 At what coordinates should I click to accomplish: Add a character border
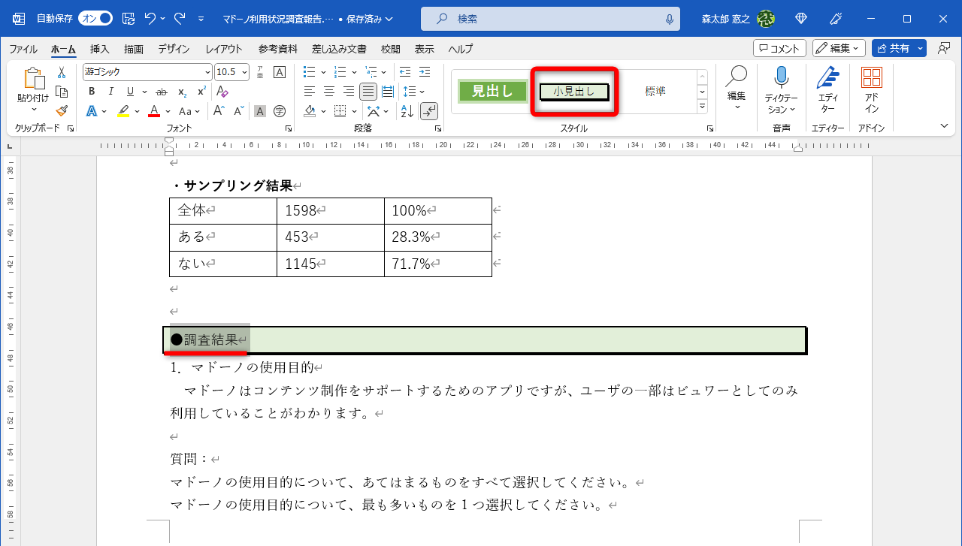tap(280, 72)
